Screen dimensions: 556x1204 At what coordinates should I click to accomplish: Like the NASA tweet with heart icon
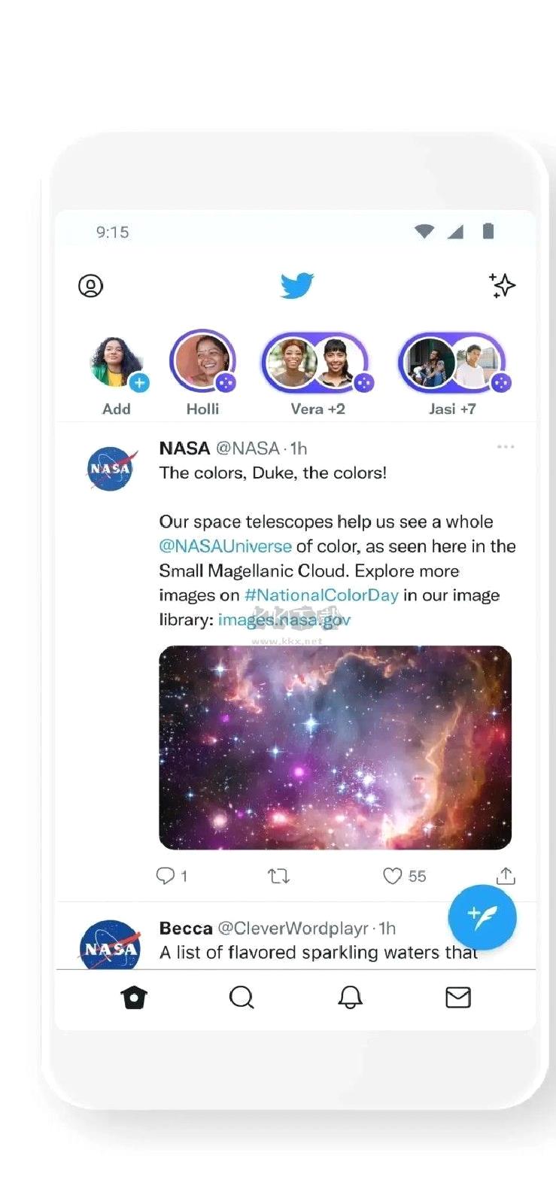(392, 876)
